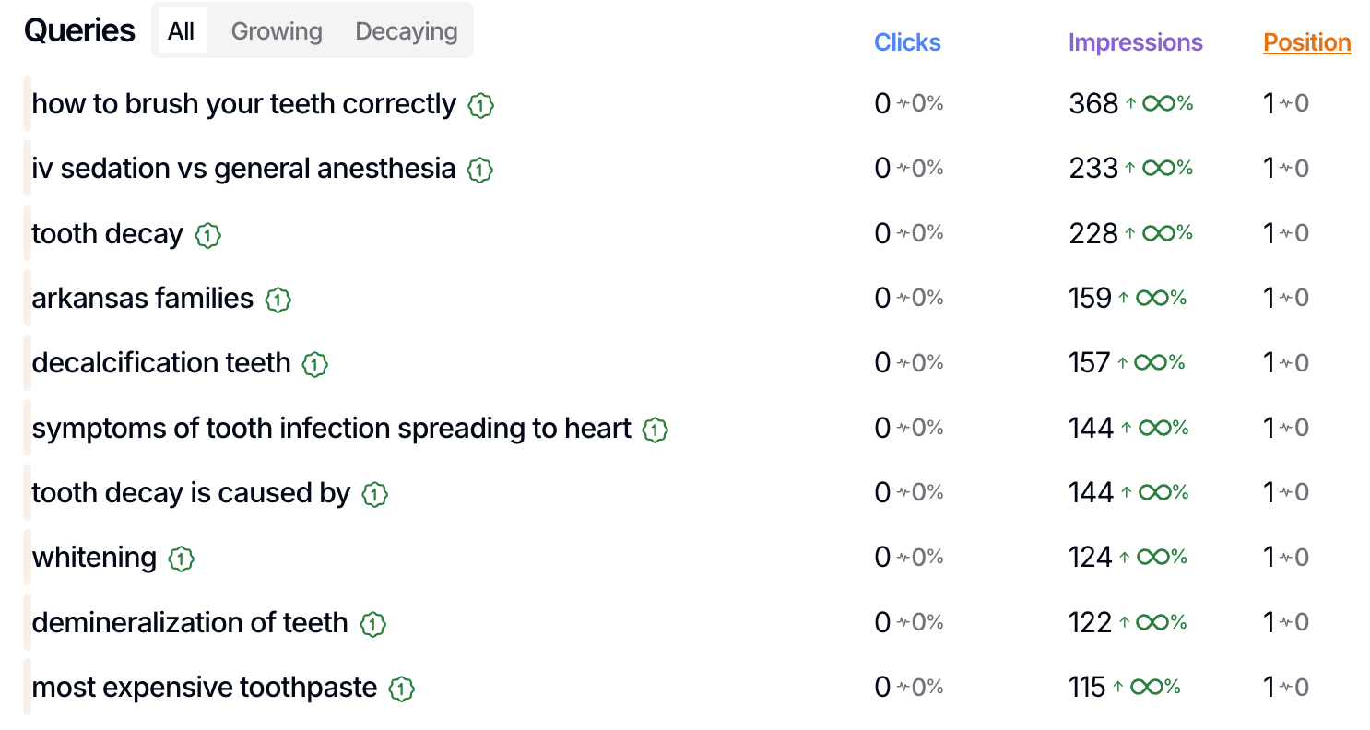Click badge icon next to 'demineralization of teeth'

(x=372, y=624)
